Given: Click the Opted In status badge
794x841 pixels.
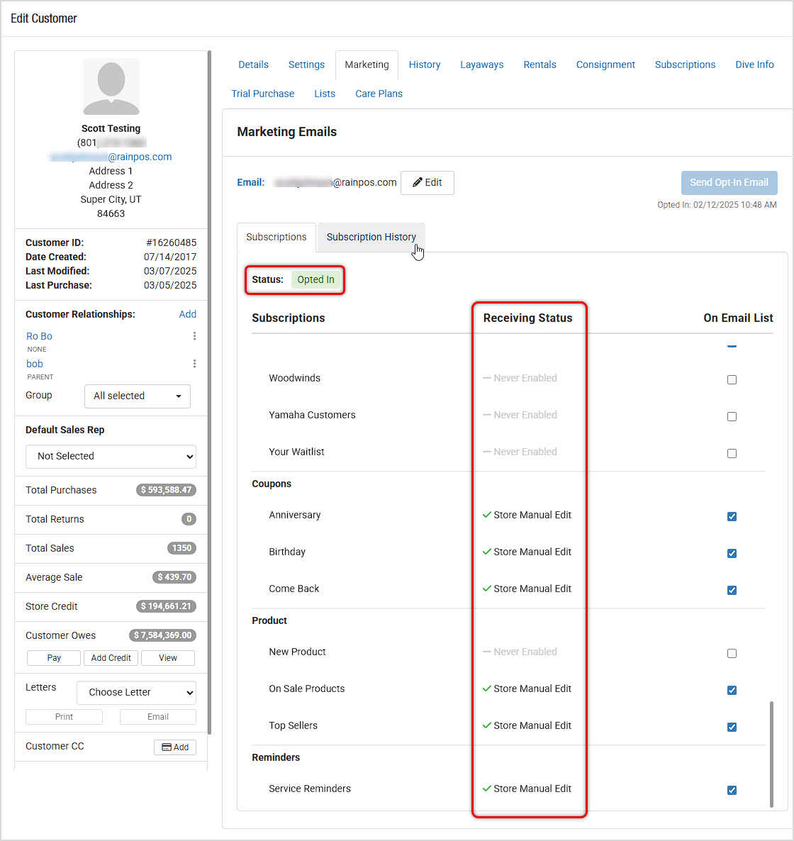Looking at the screenshot, I should (x=315, y=279).
